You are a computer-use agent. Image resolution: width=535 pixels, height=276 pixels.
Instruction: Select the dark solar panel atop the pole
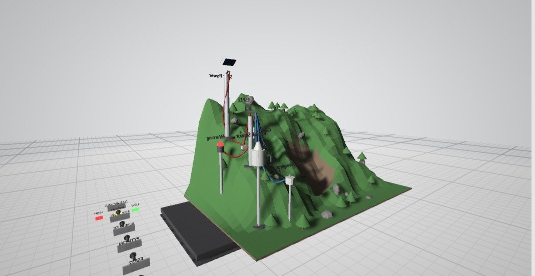(x=229, y=62)
